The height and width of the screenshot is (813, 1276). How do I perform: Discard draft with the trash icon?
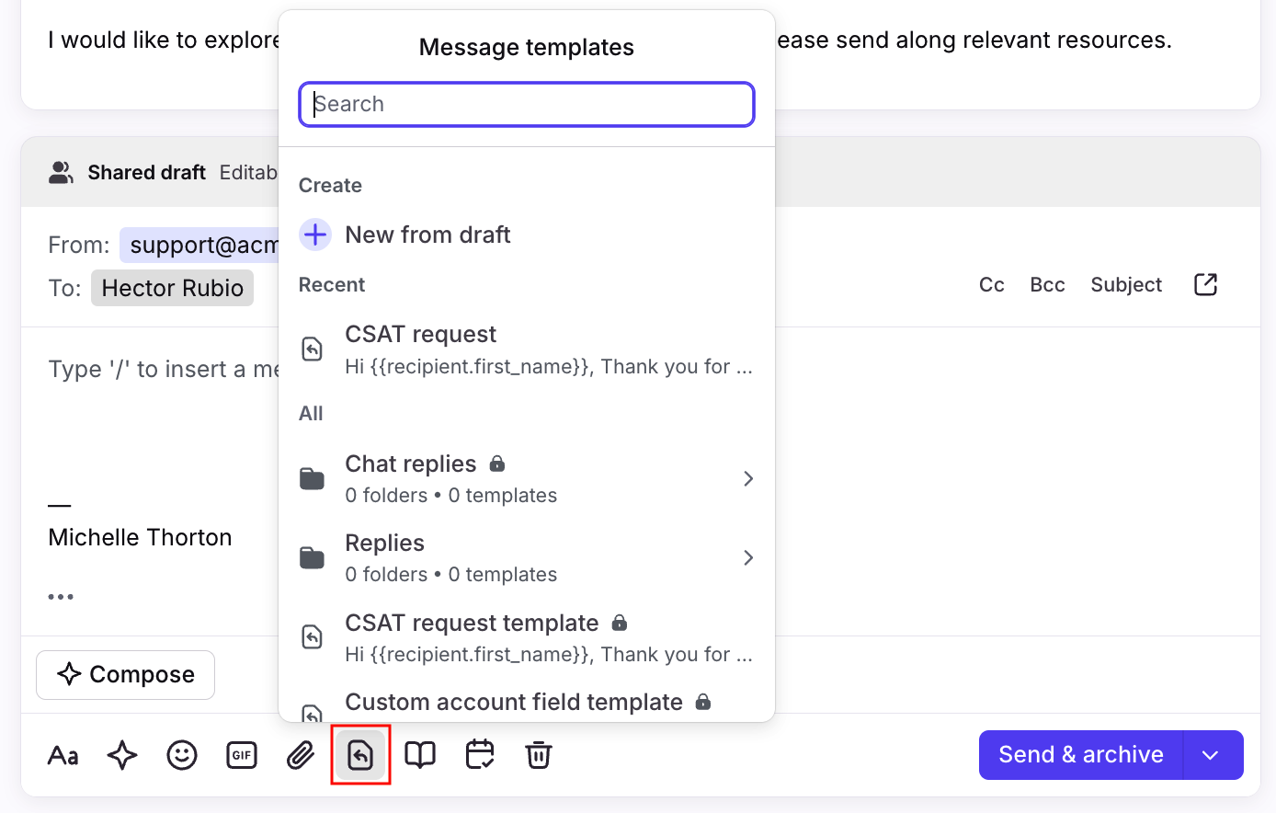[x=539, y=755]
